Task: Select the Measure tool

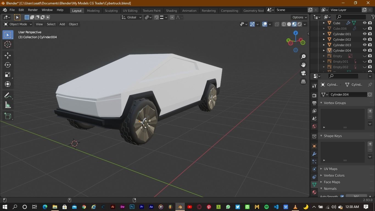Action: 8,105
